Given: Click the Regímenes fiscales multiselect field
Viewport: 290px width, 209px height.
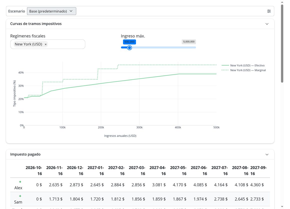Looking at the screenshot, I should tap(48, 44).
